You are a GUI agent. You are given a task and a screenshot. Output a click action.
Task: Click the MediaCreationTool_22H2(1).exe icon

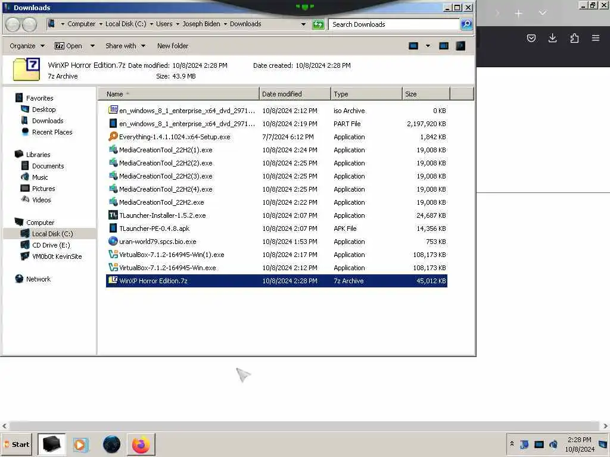point(113,149)
